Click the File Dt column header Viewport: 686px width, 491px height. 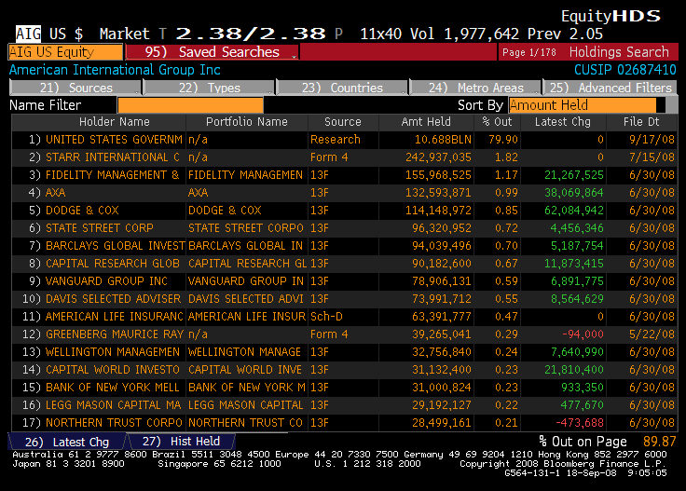[641, 122]
